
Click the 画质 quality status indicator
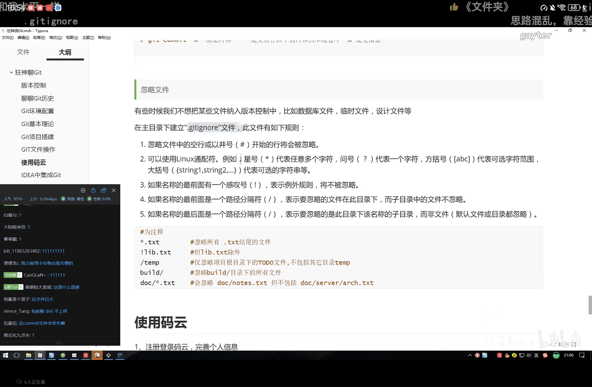pos(73,199)
